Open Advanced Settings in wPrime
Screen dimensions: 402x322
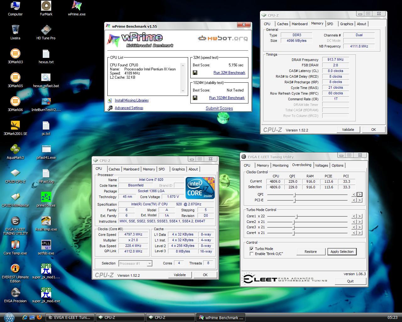(129, 108)
